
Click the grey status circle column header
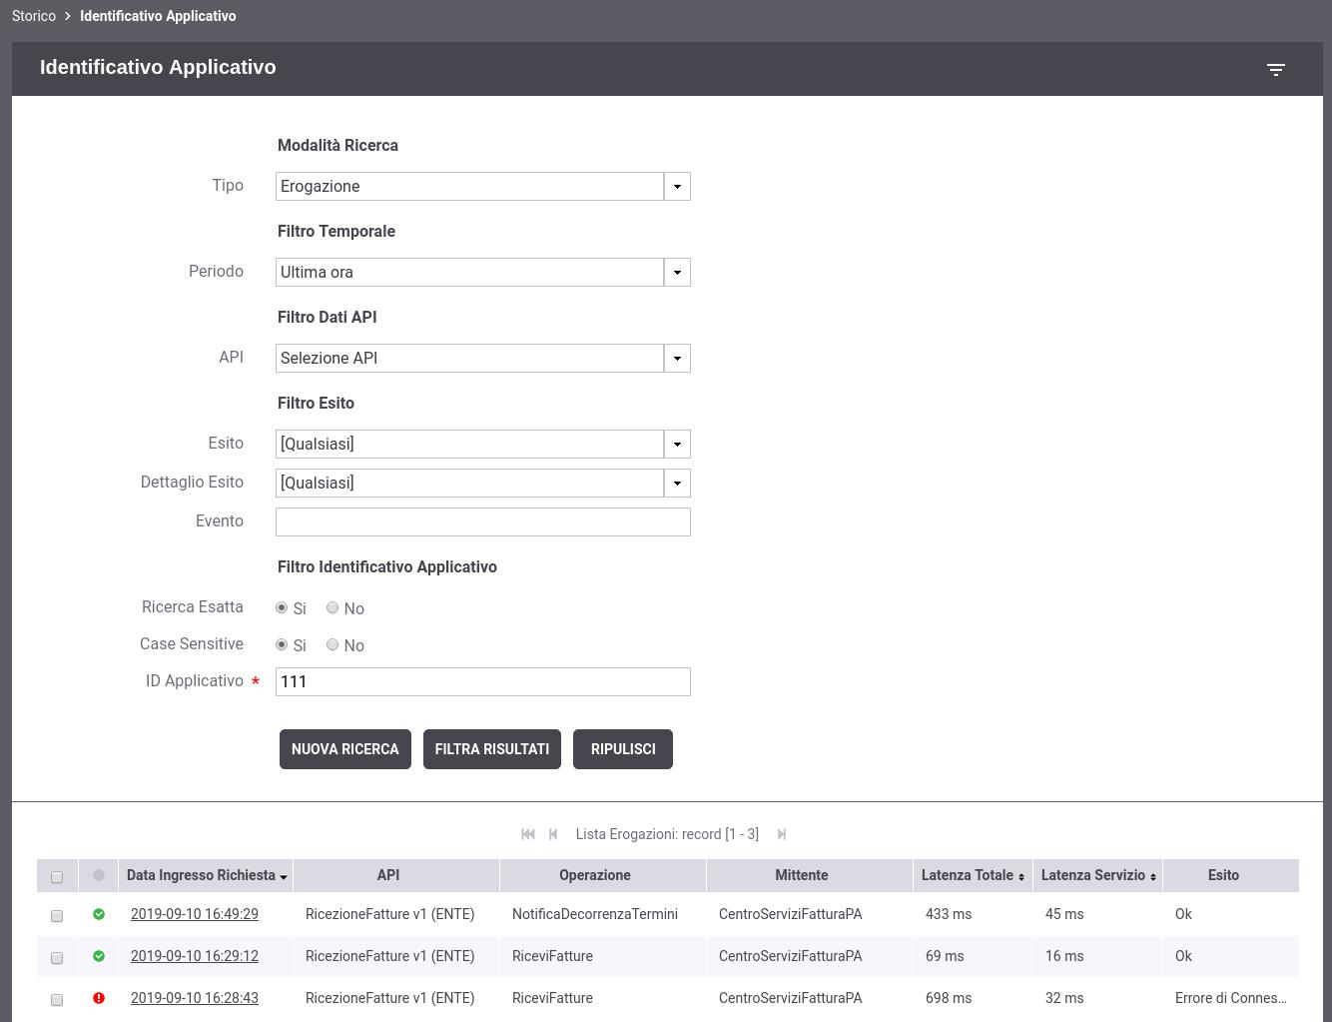[98, 875]
